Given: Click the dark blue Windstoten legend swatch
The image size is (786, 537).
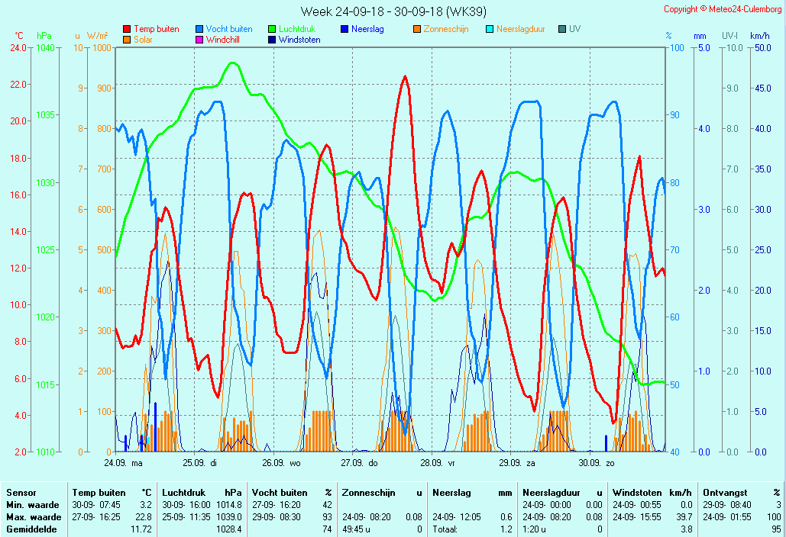Looking at the screenshot, I should tap(272, 40).
